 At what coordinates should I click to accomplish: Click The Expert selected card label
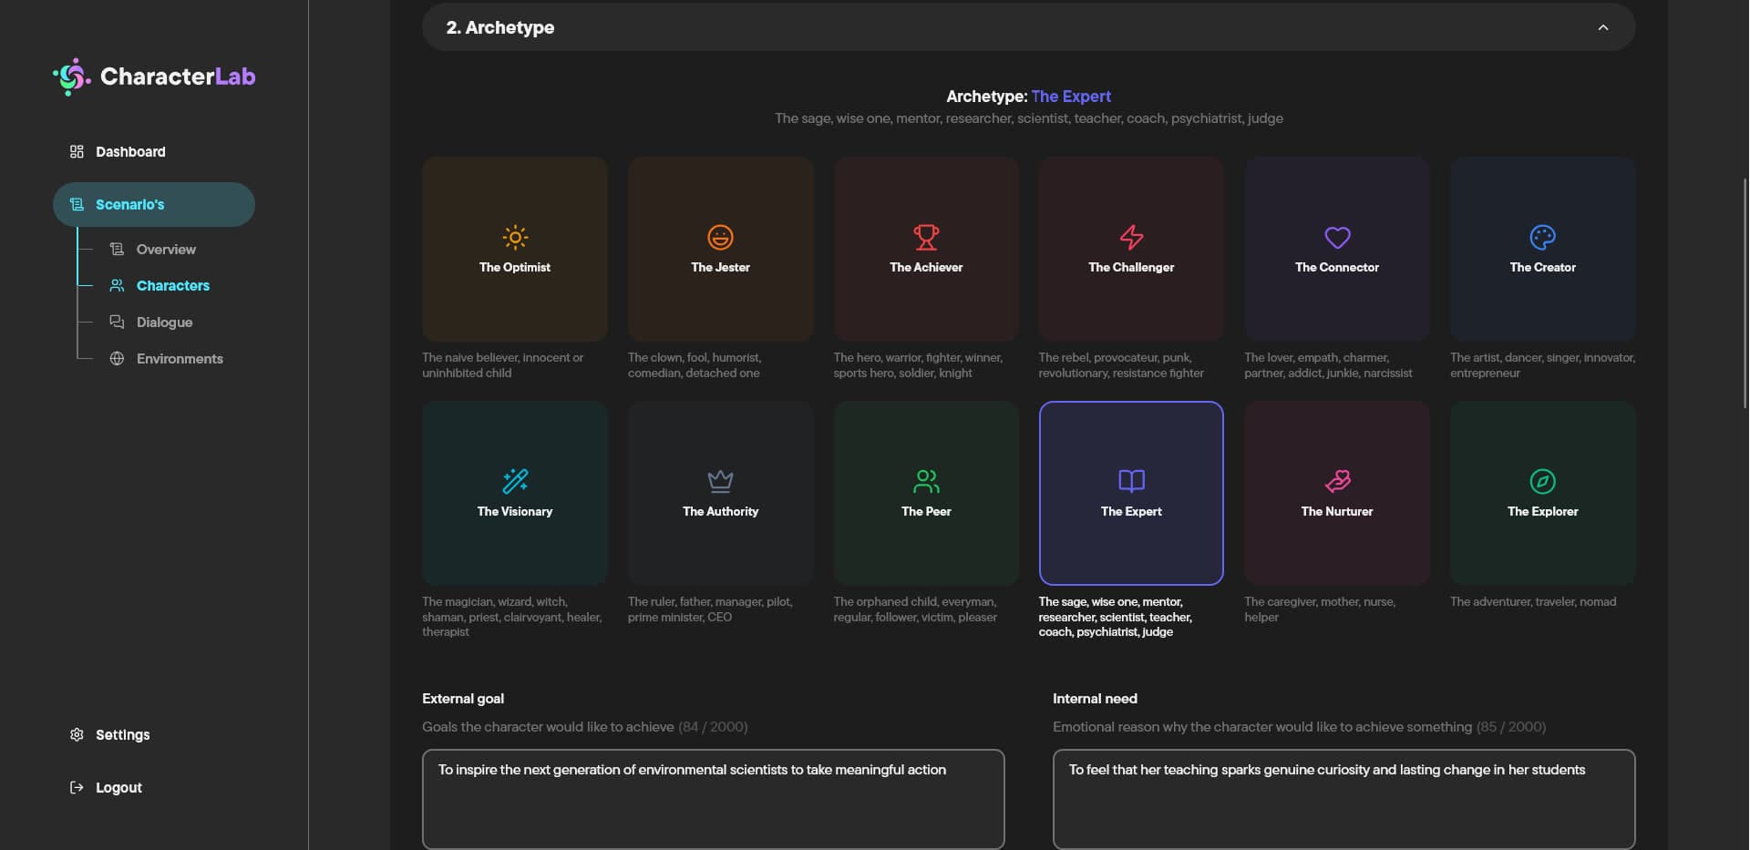click(x=1131, y=511)
